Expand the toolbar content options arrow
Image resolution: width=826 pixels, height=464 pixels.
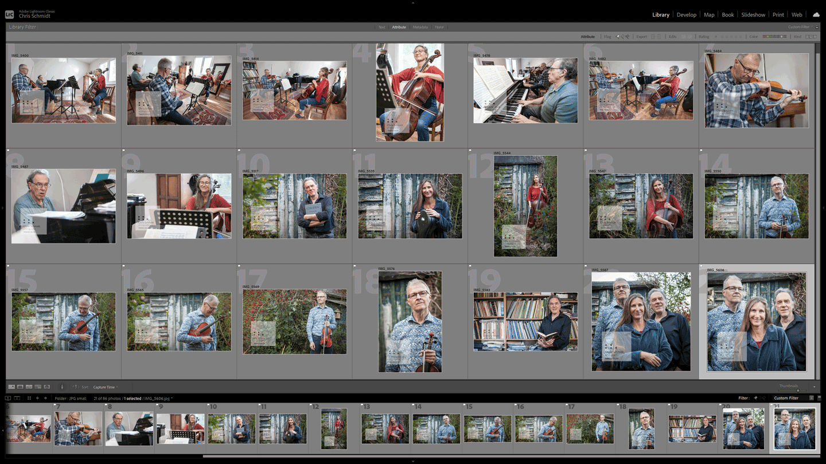tap(814, 387)
